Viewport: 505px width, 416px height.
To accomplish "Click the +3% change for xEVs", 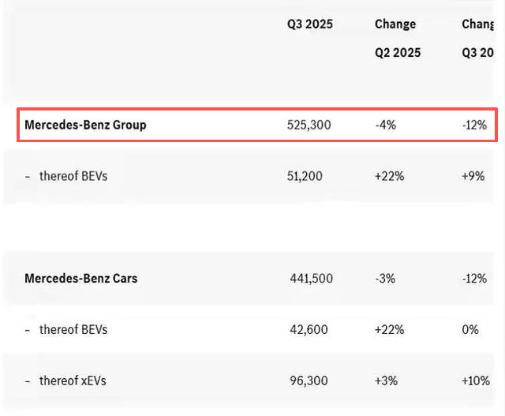I will tap(387, 380).
